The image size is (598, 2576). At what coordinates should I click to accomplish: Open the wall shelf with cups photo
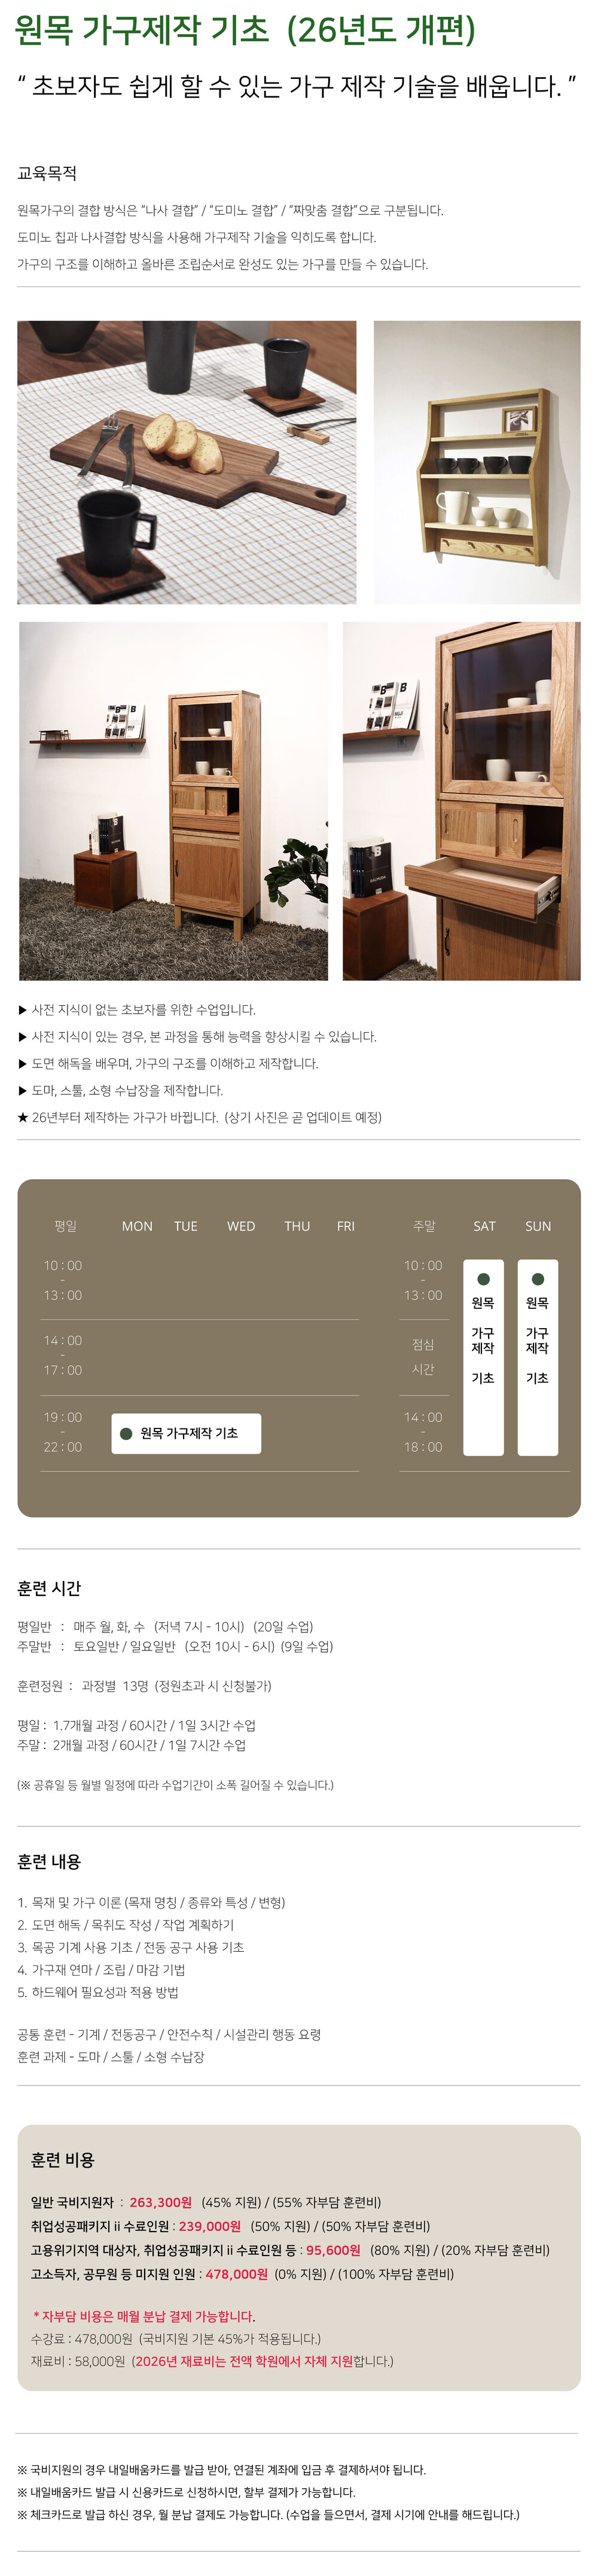click(476, 462)
